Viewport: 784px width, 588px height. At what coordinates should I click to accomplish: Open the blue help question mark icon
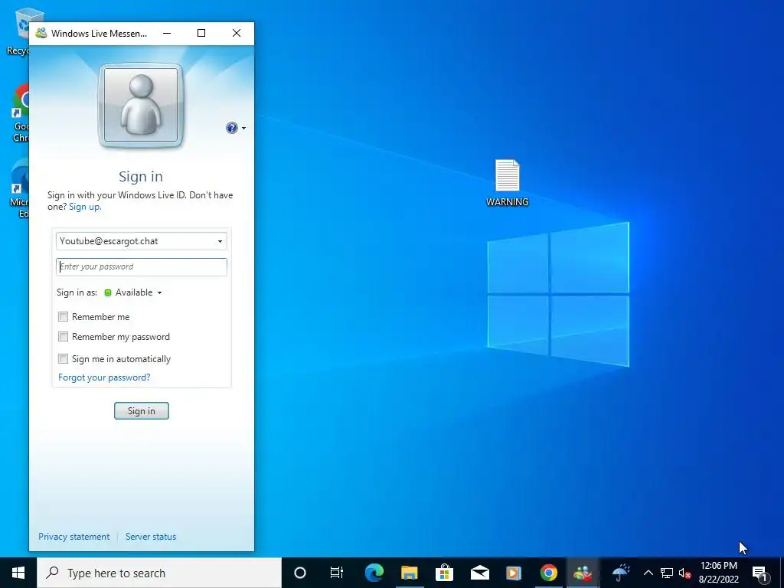point(231,128)
